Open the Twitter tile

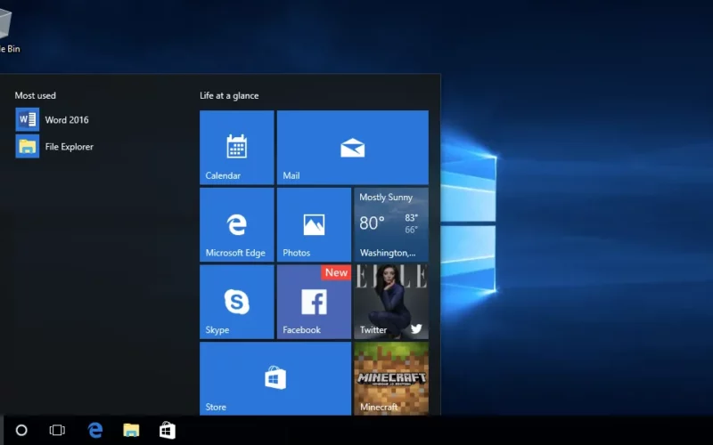tap(391, 302)
